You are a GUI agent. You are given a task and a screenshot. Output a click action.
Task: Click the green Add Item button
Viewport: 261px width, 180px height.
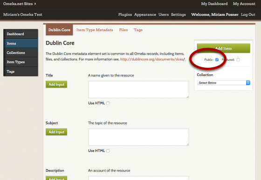[x=224, y=48]
